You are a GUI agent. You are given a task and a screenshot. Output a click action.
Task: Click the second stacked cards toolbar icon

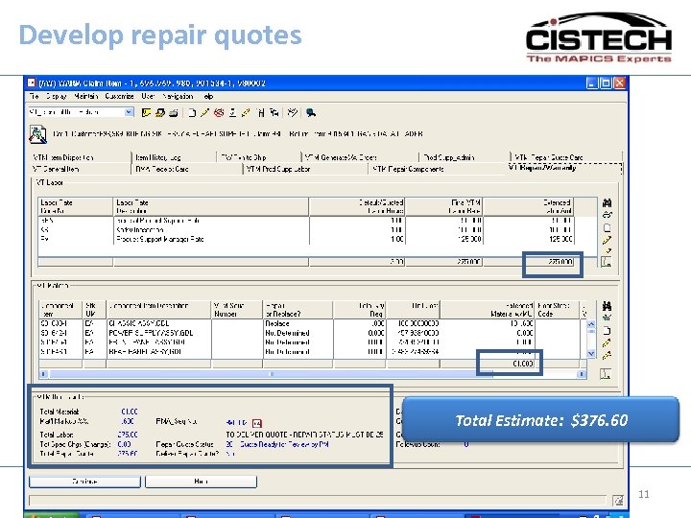tap(160, 113)
